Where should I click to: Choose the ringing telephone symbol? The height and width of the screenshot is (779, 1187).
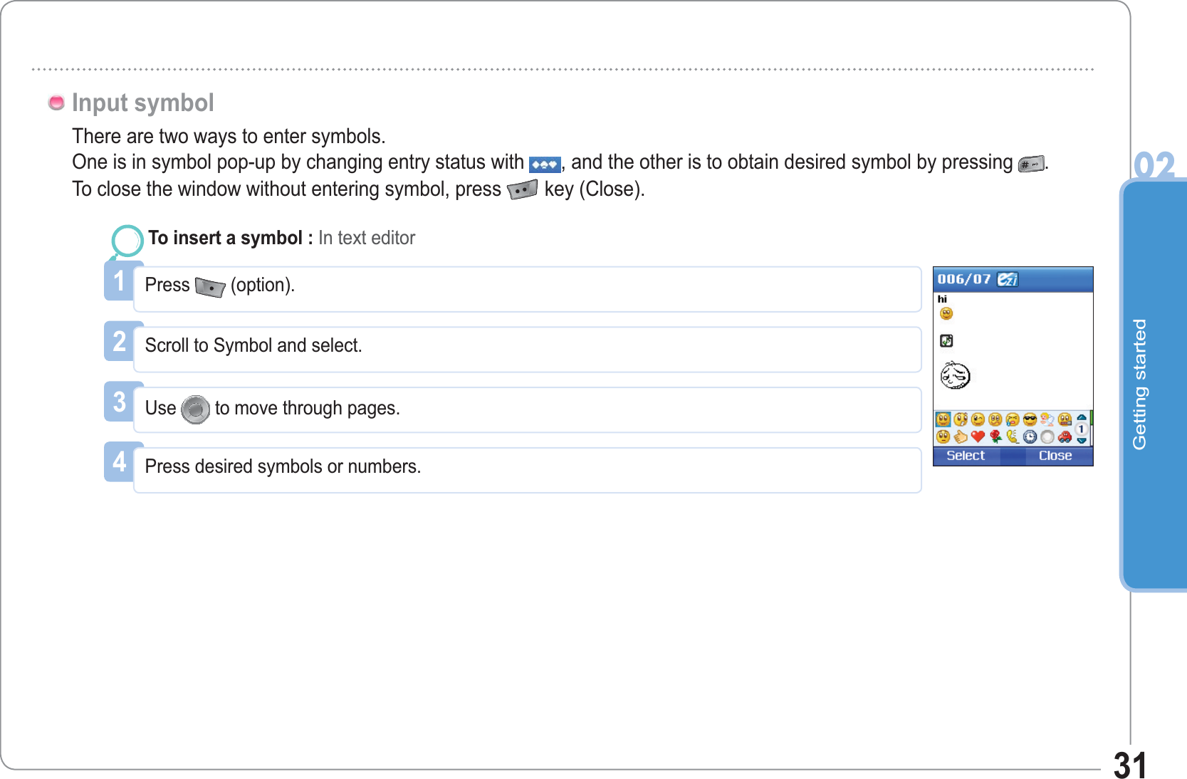[x=1013, y=436]
